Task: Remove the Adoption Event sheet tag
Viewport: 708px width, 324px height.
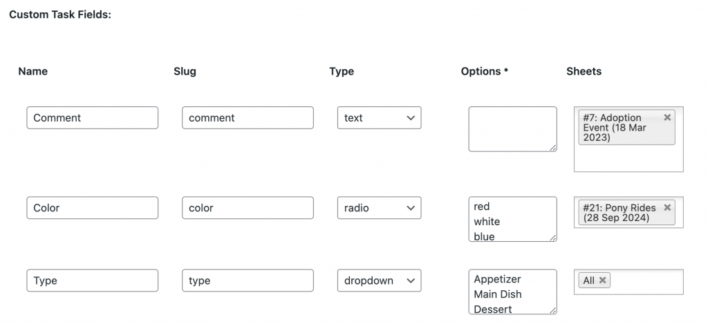Action: click(x=667, y=117)
